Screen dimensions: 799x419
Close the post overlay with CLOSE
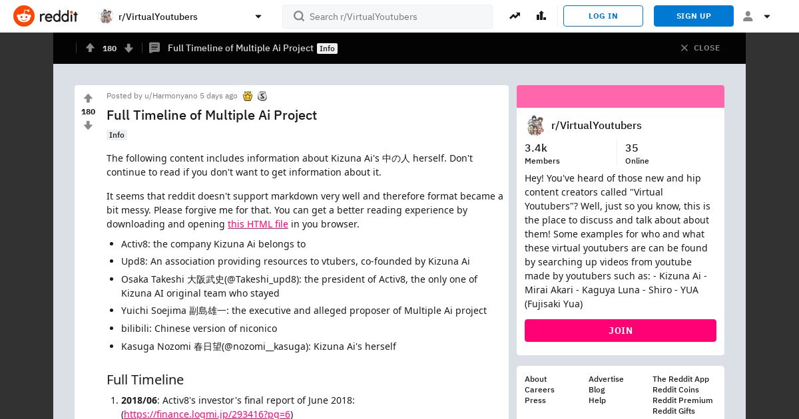click(x=700, y=48)
